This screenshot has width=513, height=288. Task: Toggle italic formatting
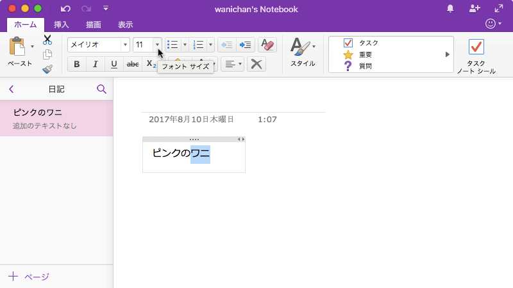pyautogui.click(x=95, y=64)
